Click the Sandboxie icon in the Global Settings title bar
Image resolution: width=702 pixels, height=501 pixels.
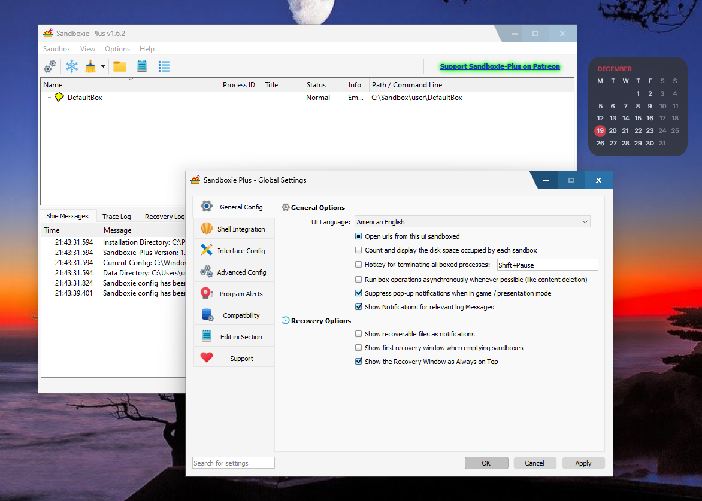tap(195, 180)
